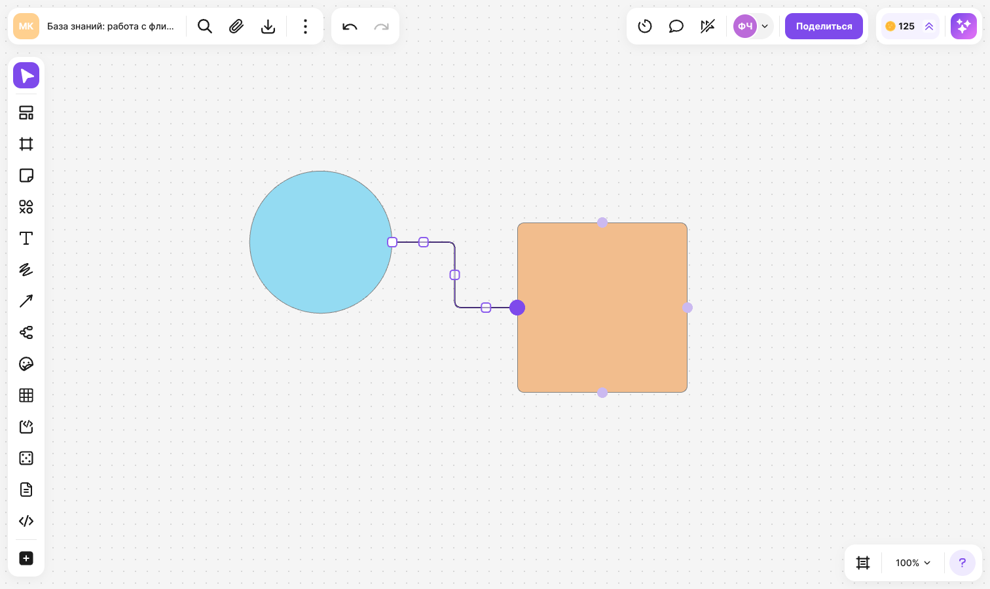Open the comments panel
Viewport: 990px width, 589px height.
click(676, 26)
